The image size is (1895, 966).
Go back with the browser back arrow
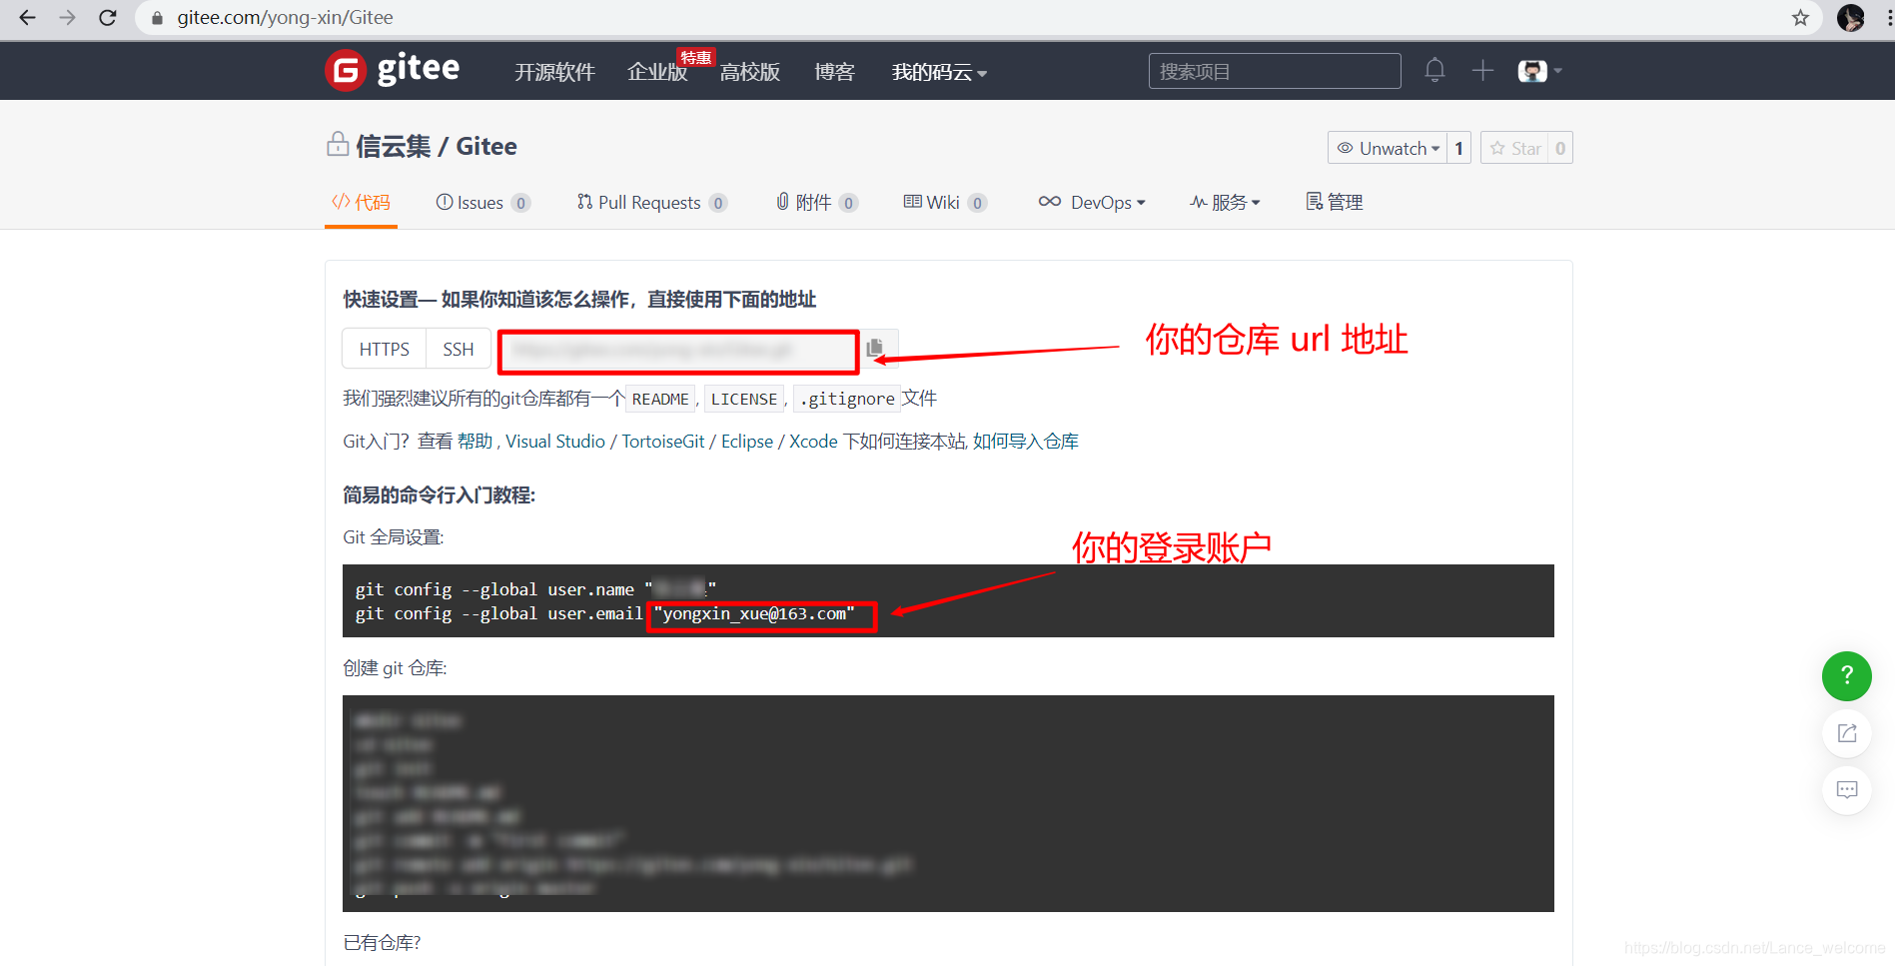pos(27,18)
